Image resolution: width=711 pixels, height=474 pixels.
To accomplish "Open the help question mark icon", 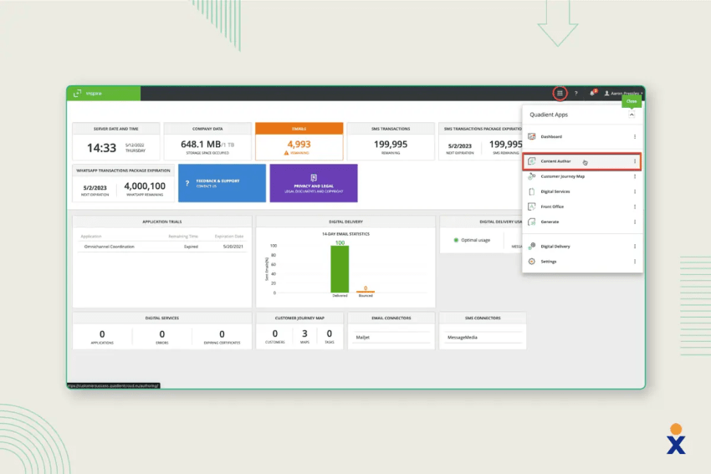I will (576, 94).
